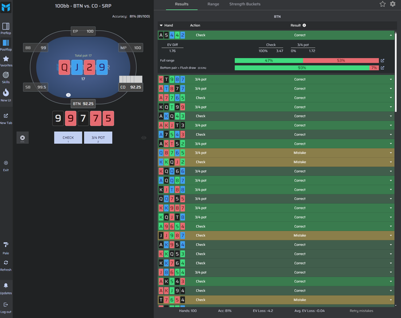Screen dimensions: 401x318
Task: Open settings gear icon top right
Action: pos(392,4)
